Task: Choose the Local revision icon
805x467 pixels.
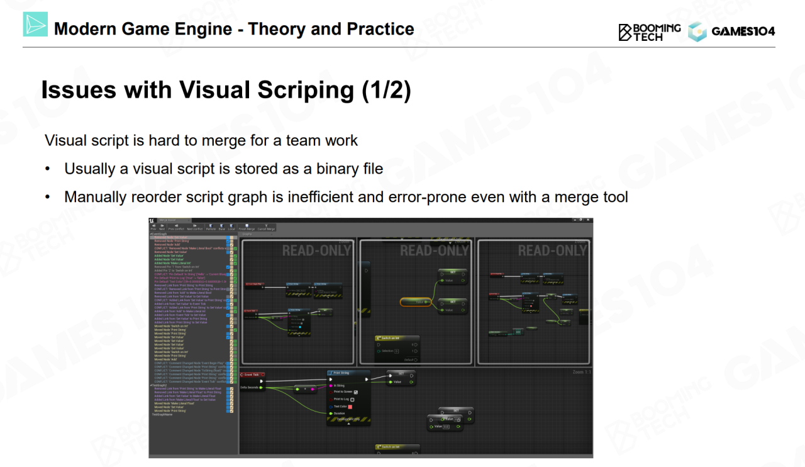Action: pos(231,227)
